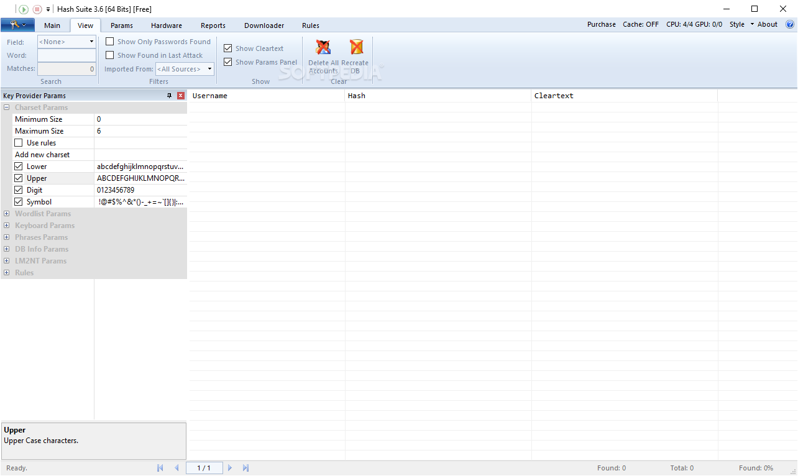
Task: Click the red Stop attack icon
Action: (37, 9)
